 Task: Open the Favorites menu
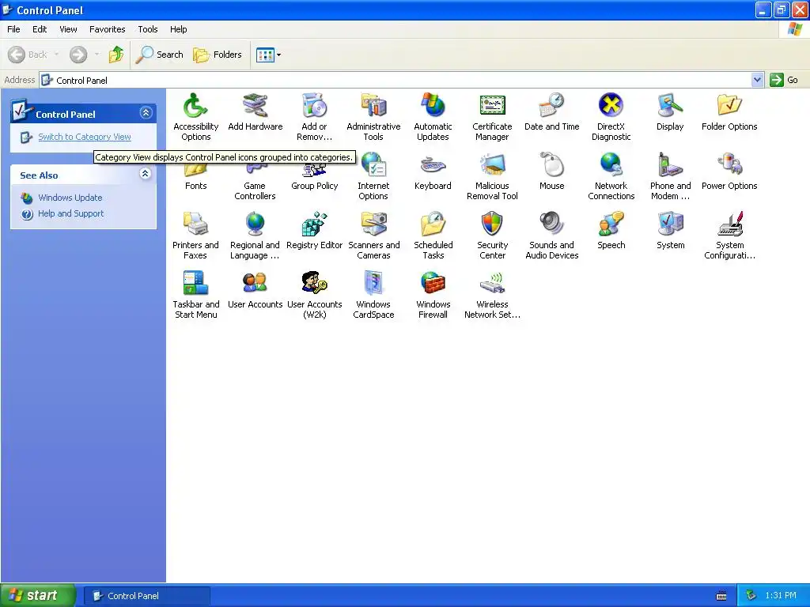108,29
